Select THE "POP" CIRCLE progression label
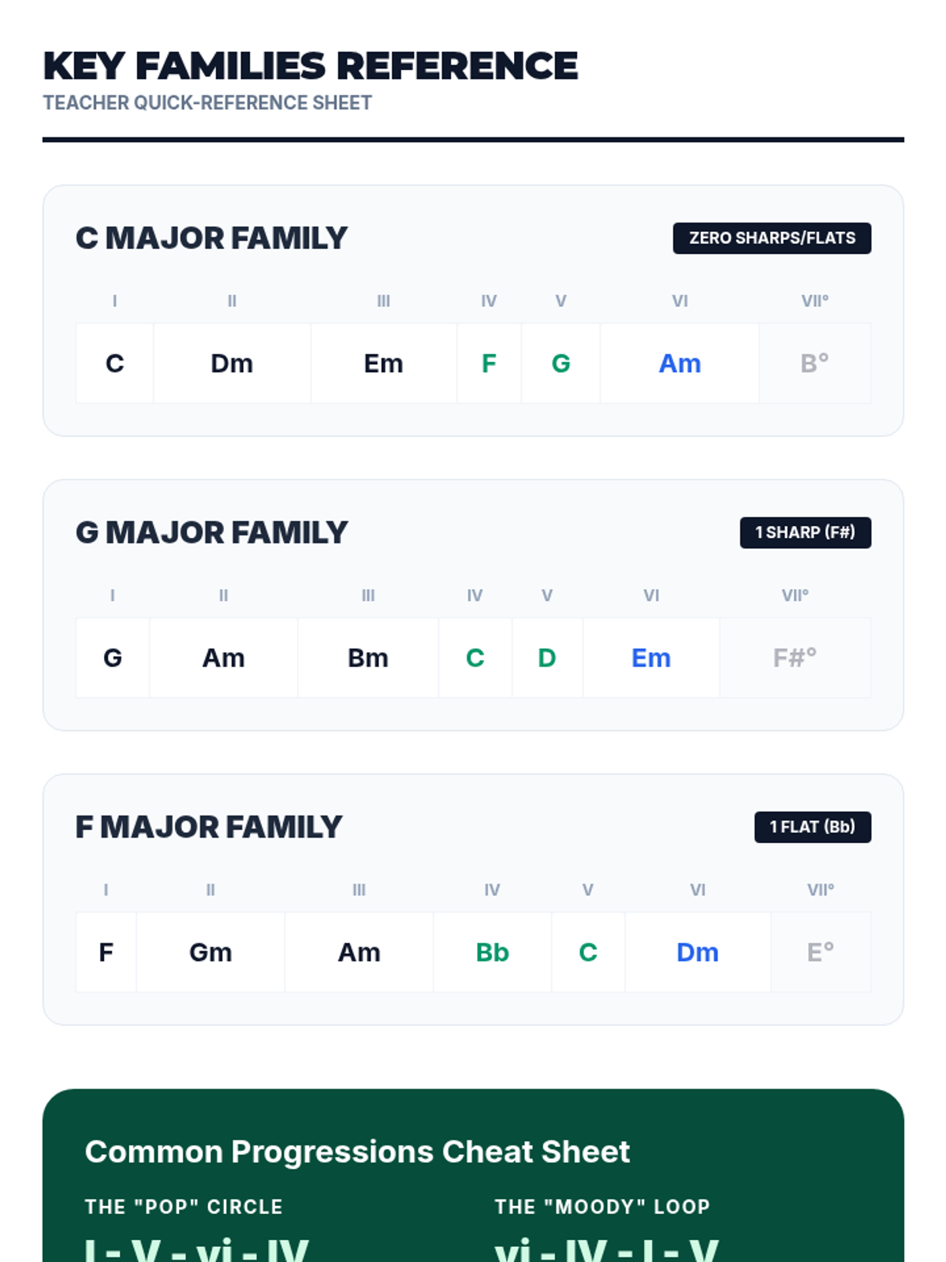This screenshot has height=1262, width=946. [184, 1207]
